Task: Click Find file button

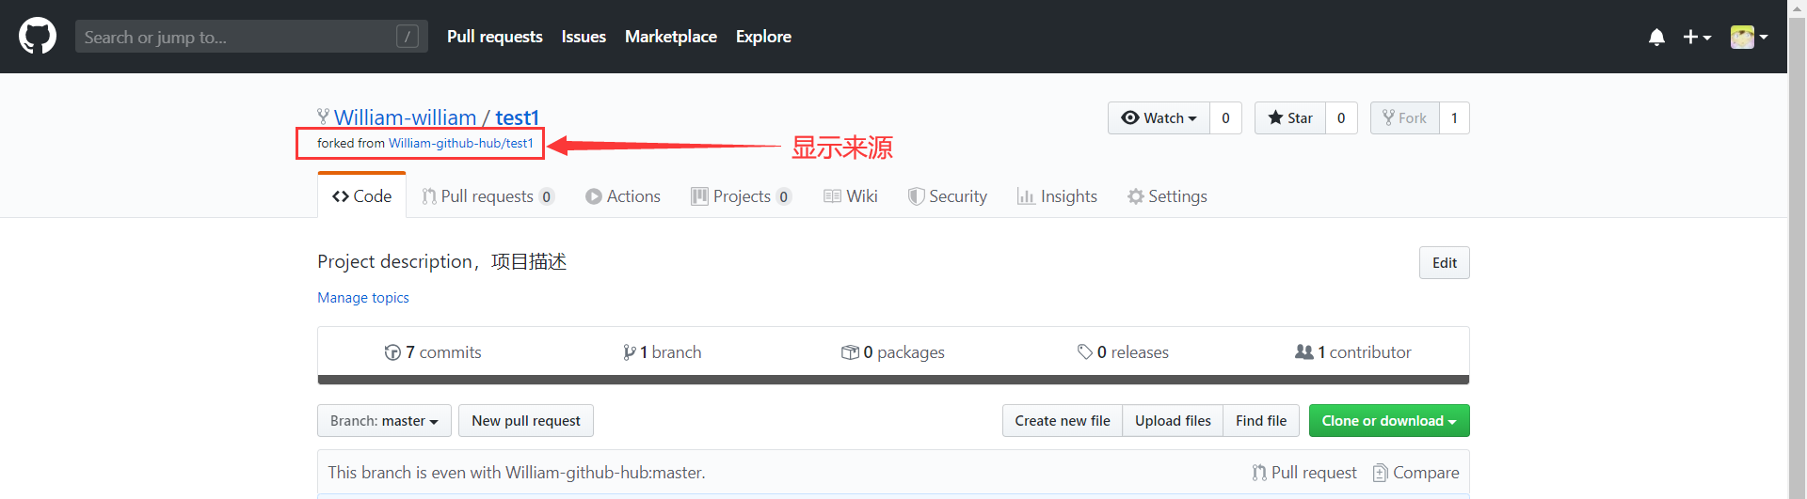Action: [x=1261, y=420]
